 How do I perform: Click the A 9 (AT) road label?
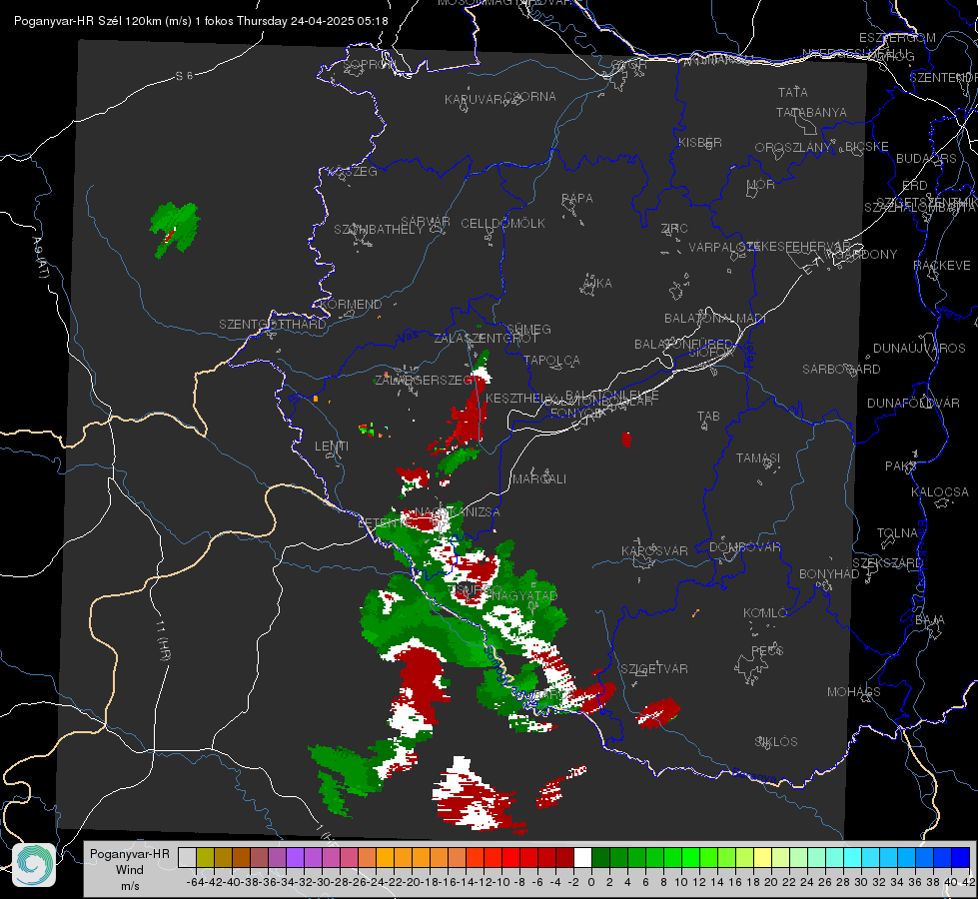[40, 258]
